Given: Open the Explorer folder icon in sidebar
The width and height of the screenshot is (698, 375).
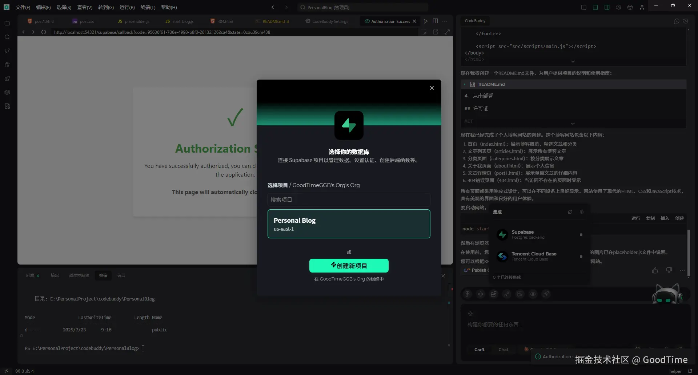Looking at the screenshot, I should [x=7, y=23].
